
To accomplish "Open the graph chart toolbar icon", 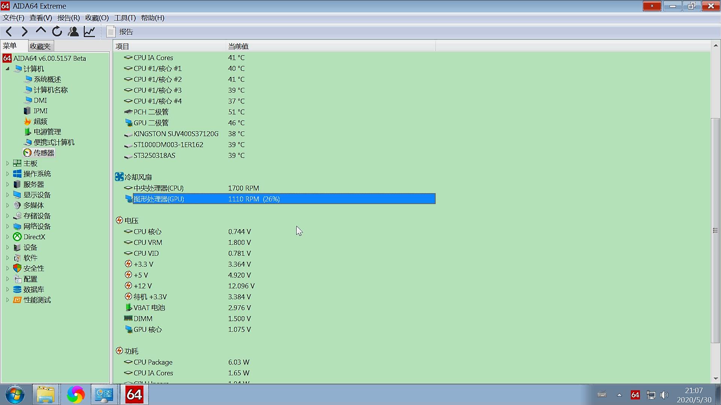I will click(89, 31).
